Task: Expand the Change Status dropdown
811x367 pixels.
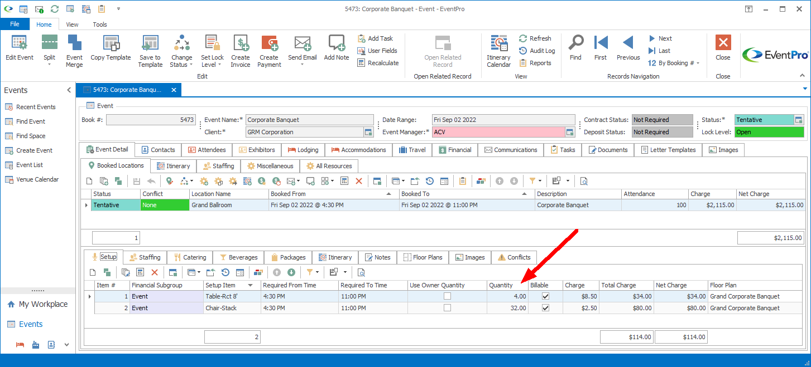Action: [191, 65]
